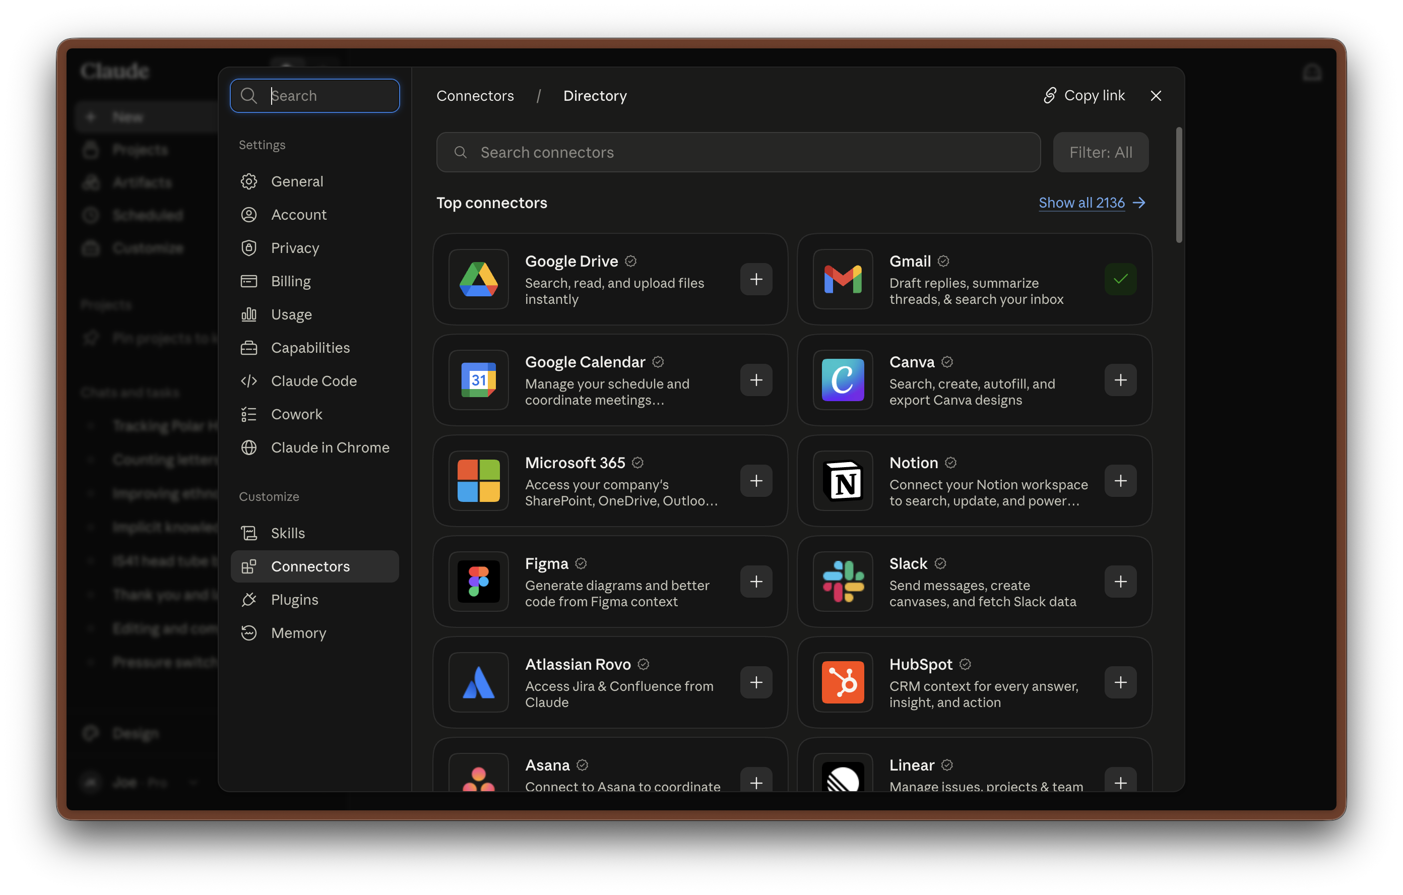Focus the Search connectors field

tap(738, 152)
